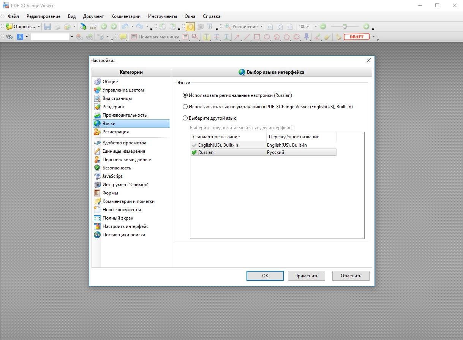The width and height of the screenshot is (463, 340).
Task: Select the JavaScript category
Action: [x=131, y=176]
